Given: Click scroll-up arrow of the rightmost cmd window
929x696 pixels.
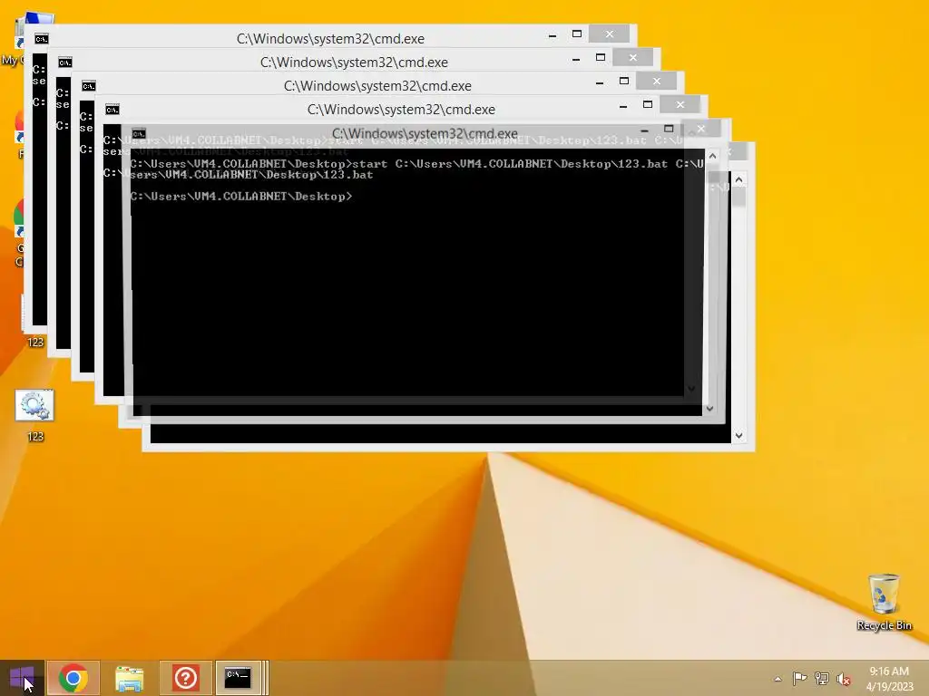Looking at the screenshot, I should 738,179.
